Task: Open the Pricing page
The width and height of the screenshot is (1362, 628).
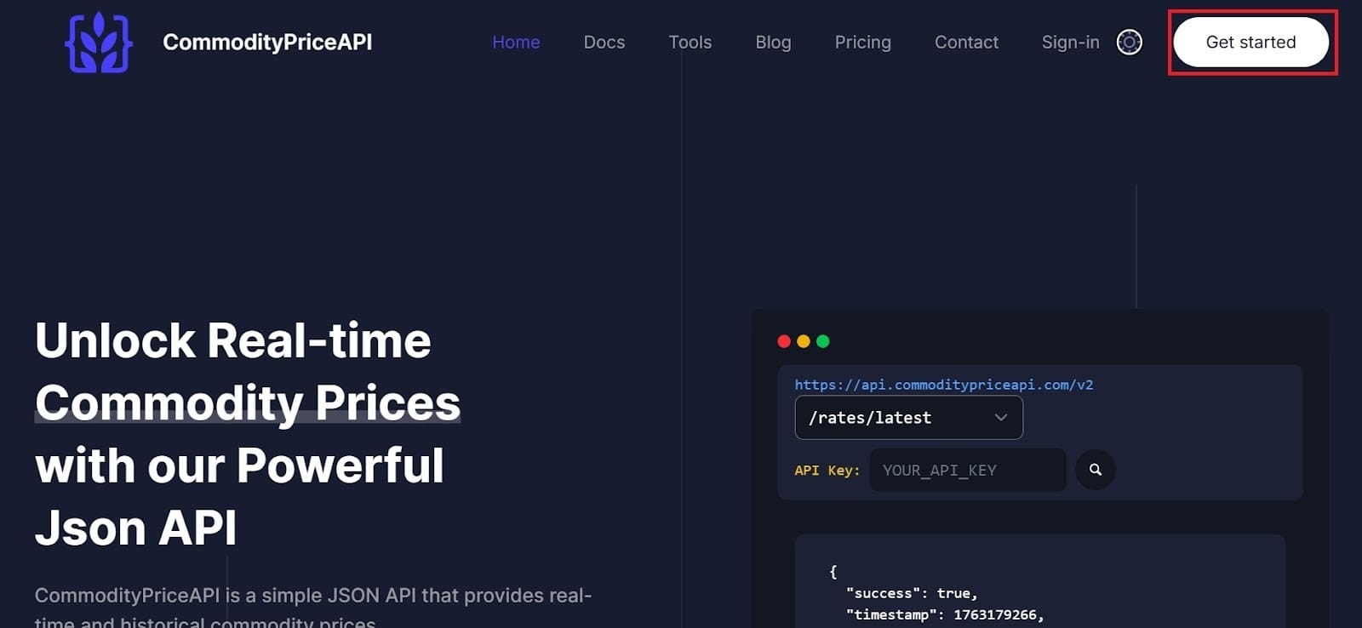Action: (862, 42)
